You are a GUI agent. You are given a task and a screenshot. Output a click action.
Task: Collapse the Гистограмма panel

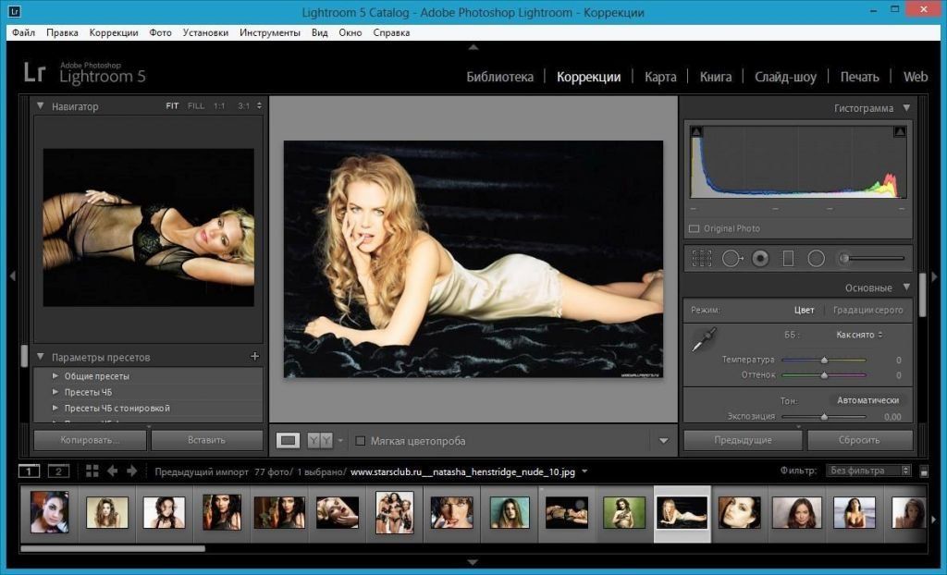coord(906,108)
